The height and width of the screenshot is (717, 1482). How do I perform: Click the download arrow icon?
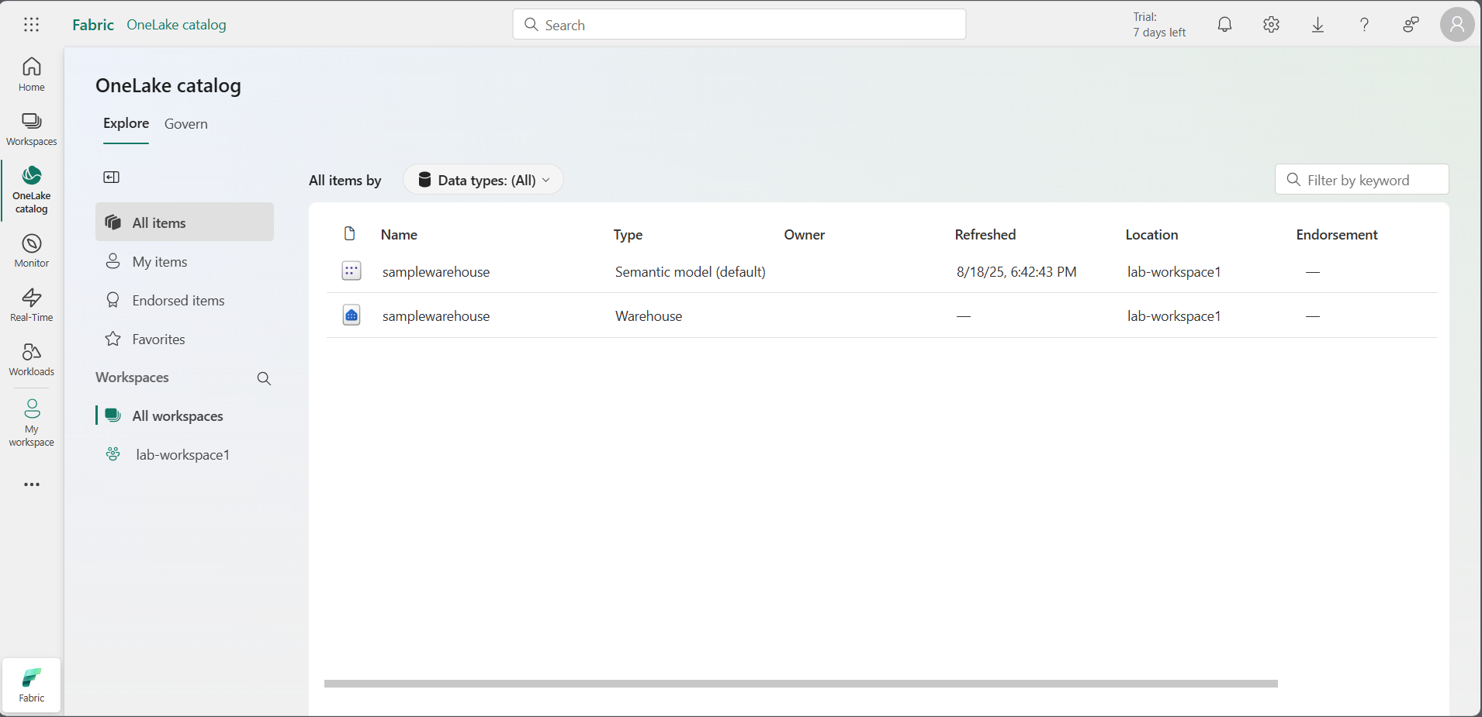1318,25
